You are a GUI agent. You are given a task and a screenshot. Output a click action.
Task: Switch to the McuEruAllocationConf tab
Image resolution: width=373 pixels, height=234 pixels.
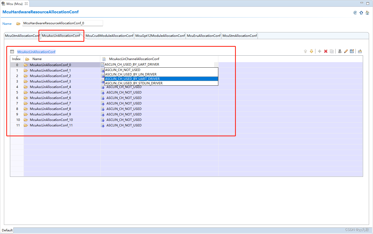[204, 36]
